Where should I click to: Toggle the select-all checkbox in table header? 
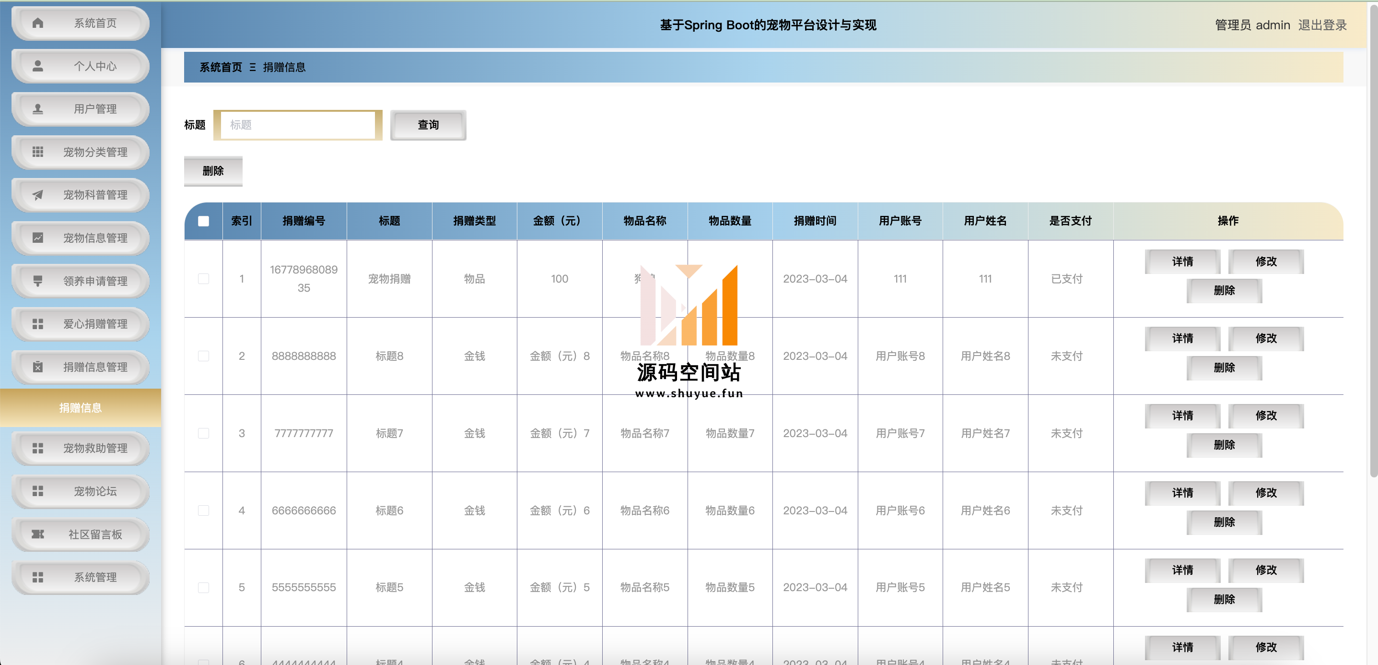(x=203, y=221)
